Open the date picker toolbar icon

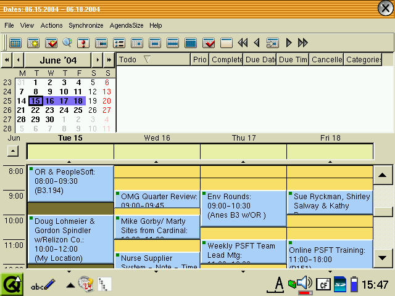pyautogui.click(x=15, y=43)
